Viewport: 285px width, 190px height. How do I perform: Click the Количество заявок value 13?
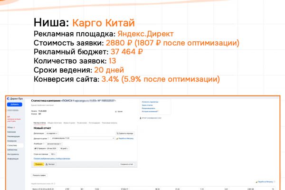[x=112, y=61]
